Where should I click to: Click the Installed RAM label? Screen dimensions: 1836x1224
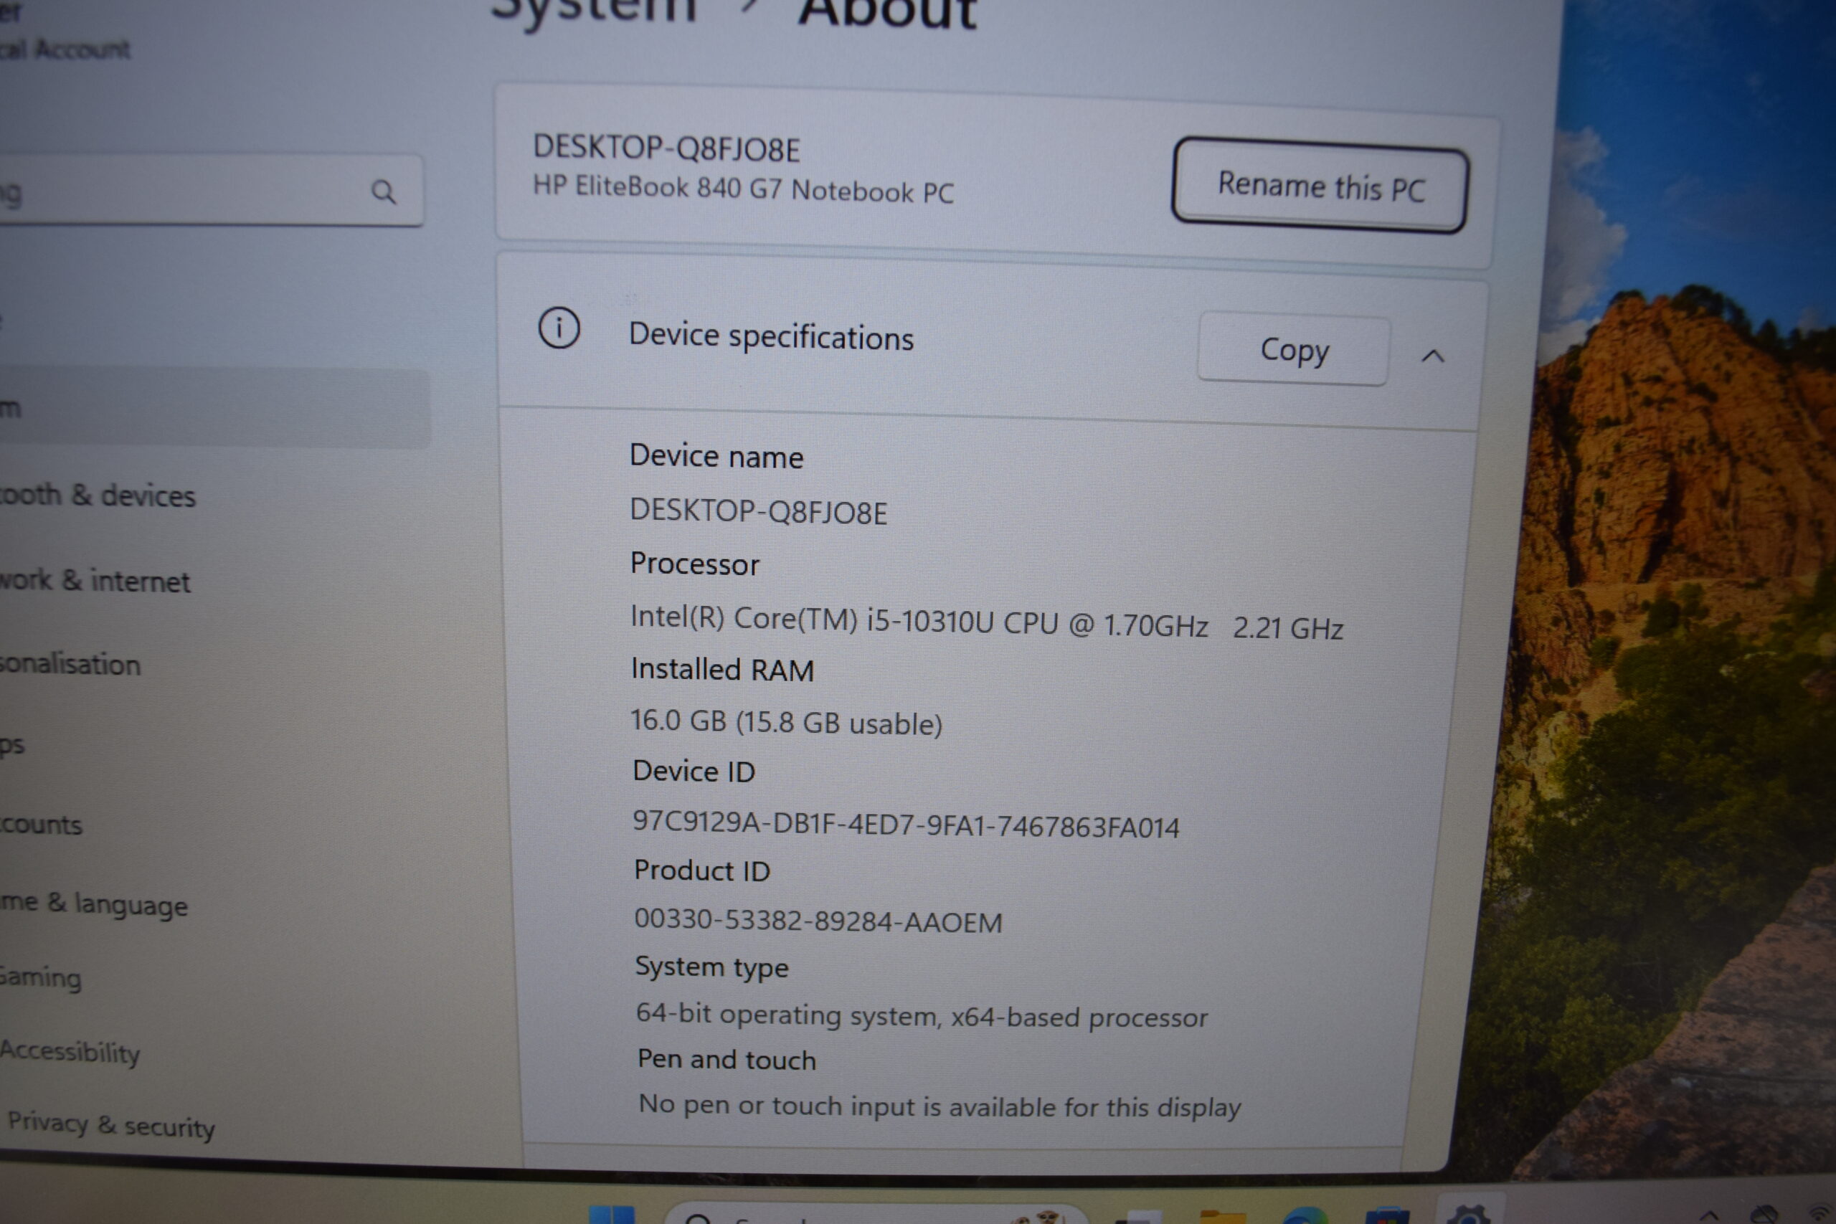(x=722, y=670)
